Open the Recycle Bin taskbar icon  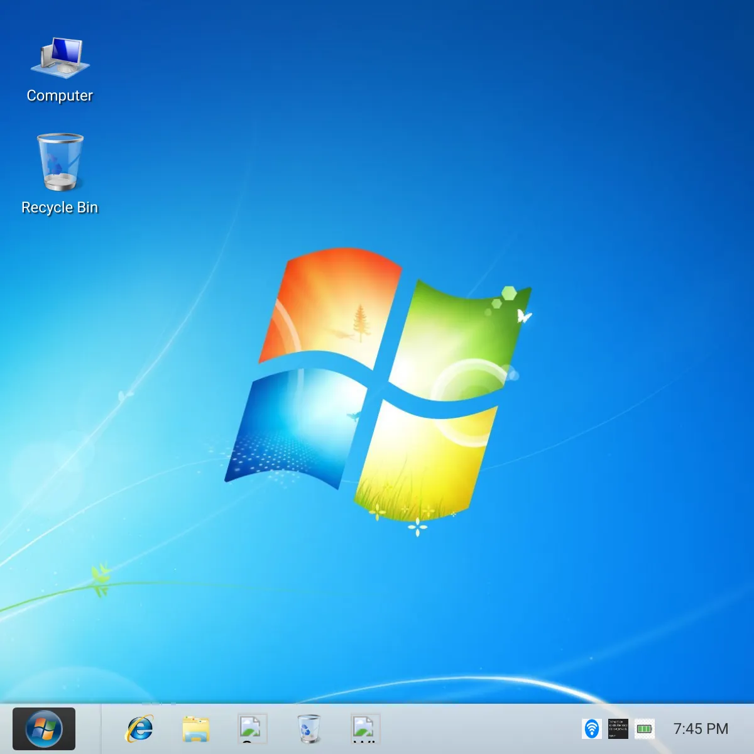[309, 729]
